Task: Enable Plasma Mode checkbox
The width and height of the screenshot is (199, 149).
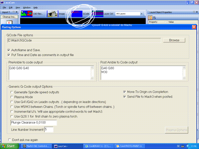Action: [12, 97]
